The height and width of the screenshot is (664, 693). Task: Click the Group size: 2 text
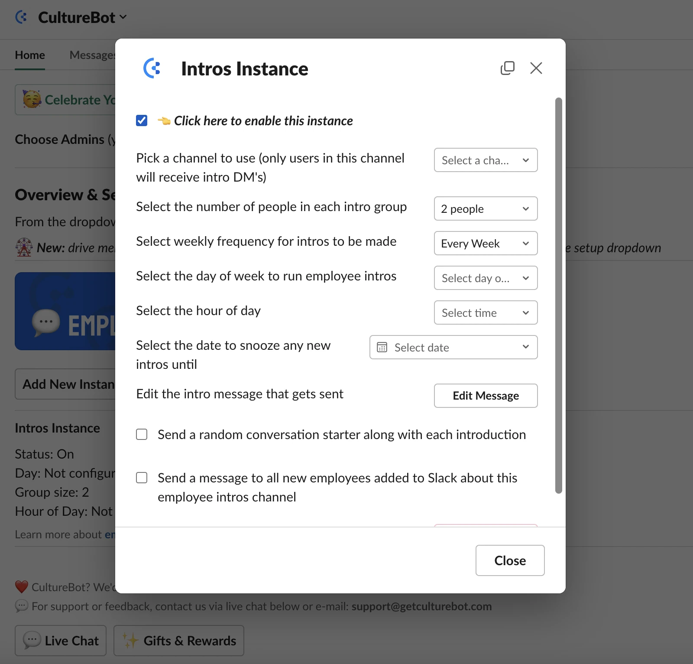click(x=52, y=492)
